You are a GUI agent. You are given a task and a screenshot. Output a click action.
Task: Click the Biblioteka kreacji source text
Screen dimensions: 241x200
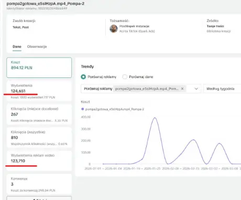coord(218,31)
